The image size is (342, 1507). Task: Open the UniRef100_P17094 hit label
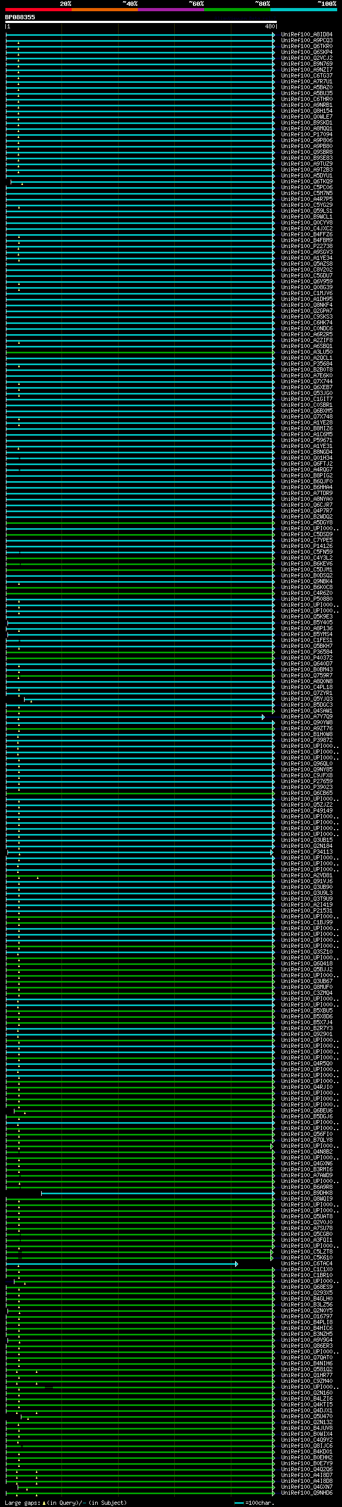pyautogui.click(x=306, y=135)
